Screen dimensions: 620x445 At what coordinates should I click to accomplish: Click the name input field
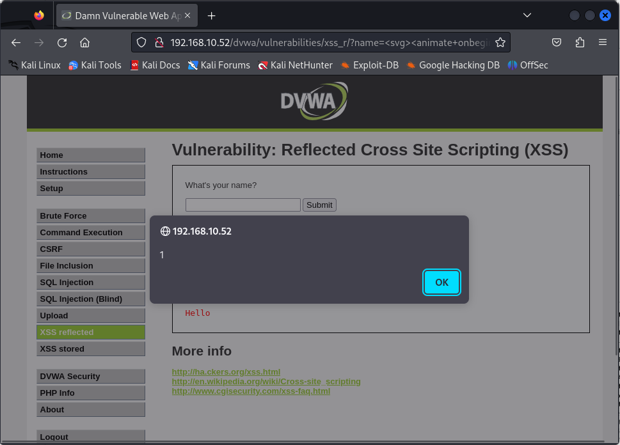click(242, 205)
